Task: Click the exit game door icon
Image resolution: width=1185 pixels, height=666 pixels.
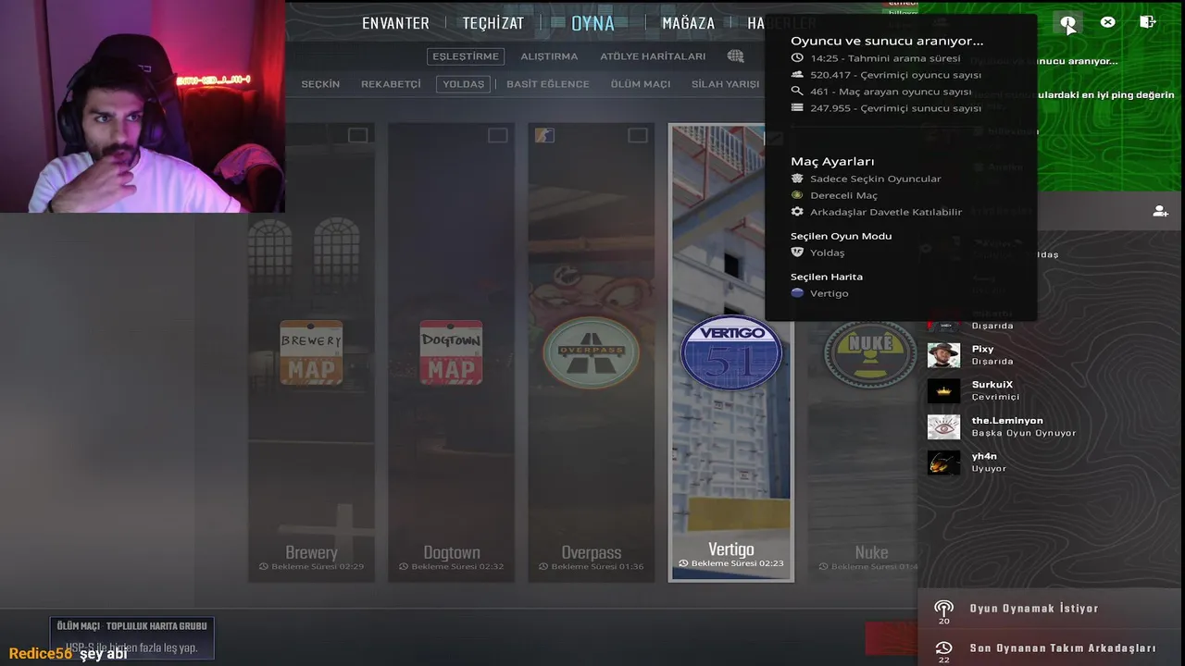Action: coord(1147,22)
